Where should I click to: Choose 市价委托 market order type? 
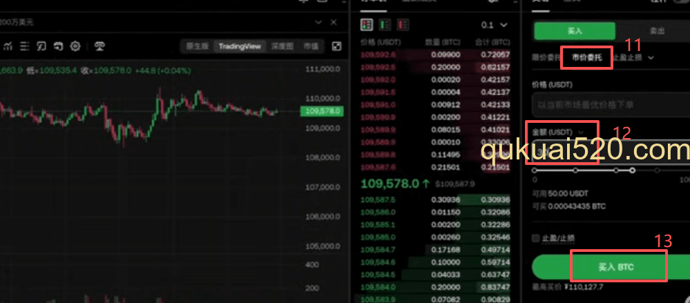pyautogui.click(x=586, y=57)
